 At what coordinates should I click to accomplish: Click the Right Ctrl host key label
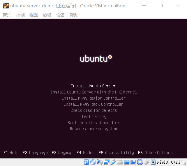pyautogui.click(x=169, y=162)
